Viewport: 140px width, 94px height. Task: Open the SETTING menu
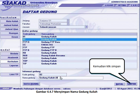coord(122,5)
